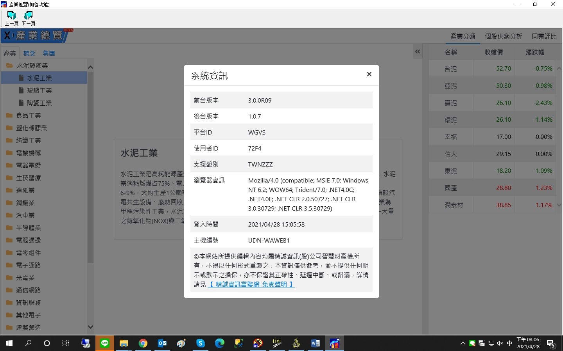Switch to the 集團 tab
This screenshot has width=563, height=351.
tap(49, 53)
